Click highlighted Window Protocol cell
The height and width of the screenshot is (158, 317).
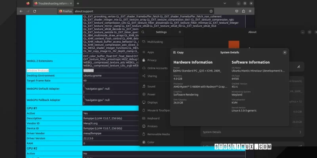click(38, 71)
